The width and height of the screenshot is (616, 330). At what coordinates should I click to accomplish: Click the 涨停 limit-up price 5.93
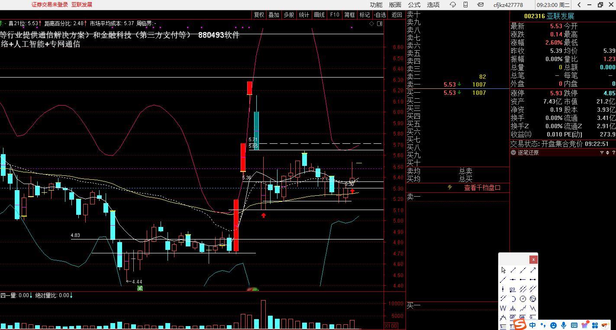pos(556,93)
